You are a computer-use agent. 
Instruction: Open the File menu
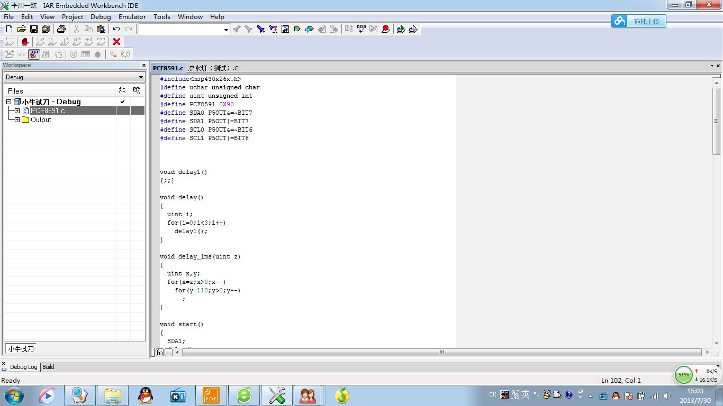point(8,17)
